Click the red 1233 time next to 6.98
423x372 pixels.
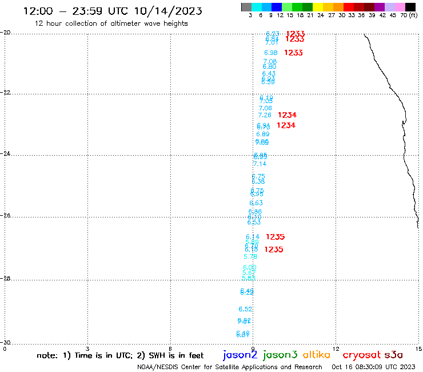point(293,53)
